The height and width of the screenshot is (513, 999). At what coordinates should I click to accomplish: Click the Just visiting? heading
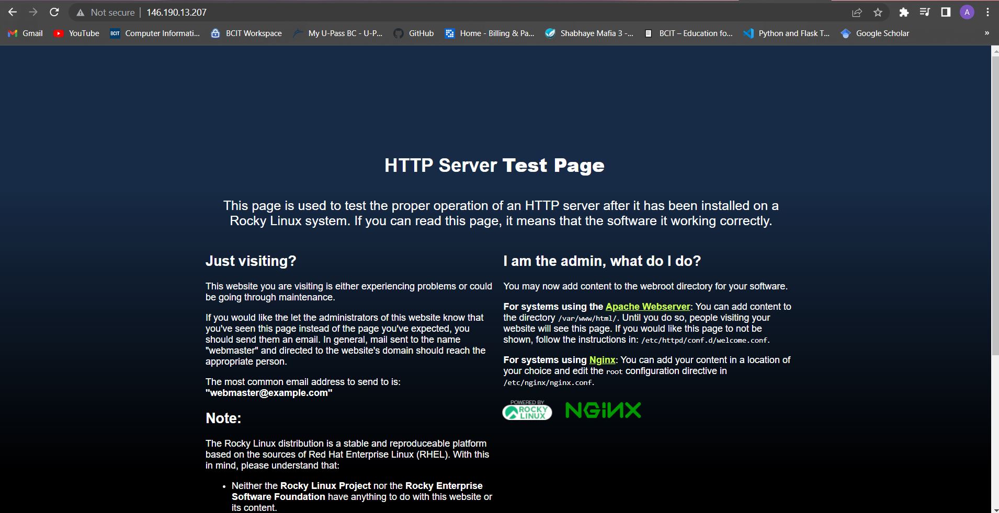pos(251,261)
